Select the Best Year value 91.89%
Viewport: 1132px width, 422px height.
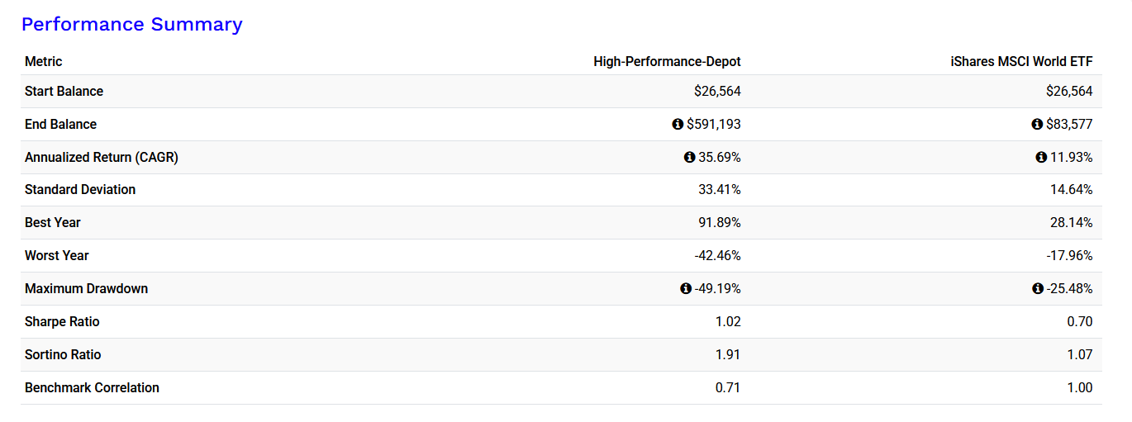719,223
